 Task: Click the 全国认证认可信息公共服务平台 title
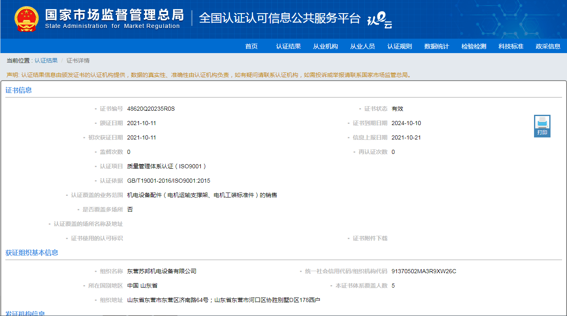coord(280,18)
